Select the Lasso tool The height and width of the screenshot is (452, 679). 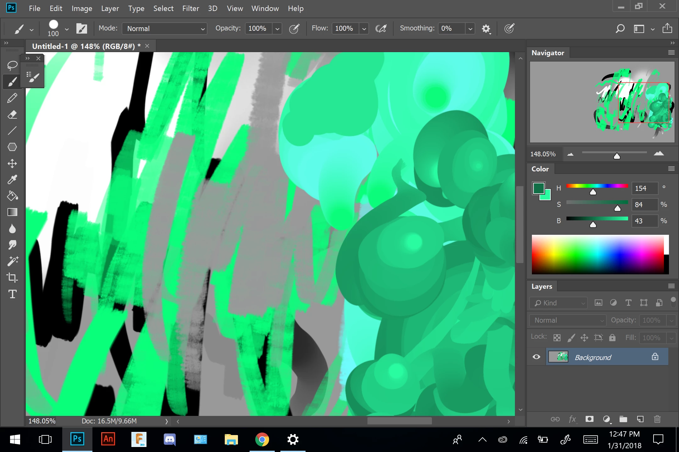coord(12,65)
